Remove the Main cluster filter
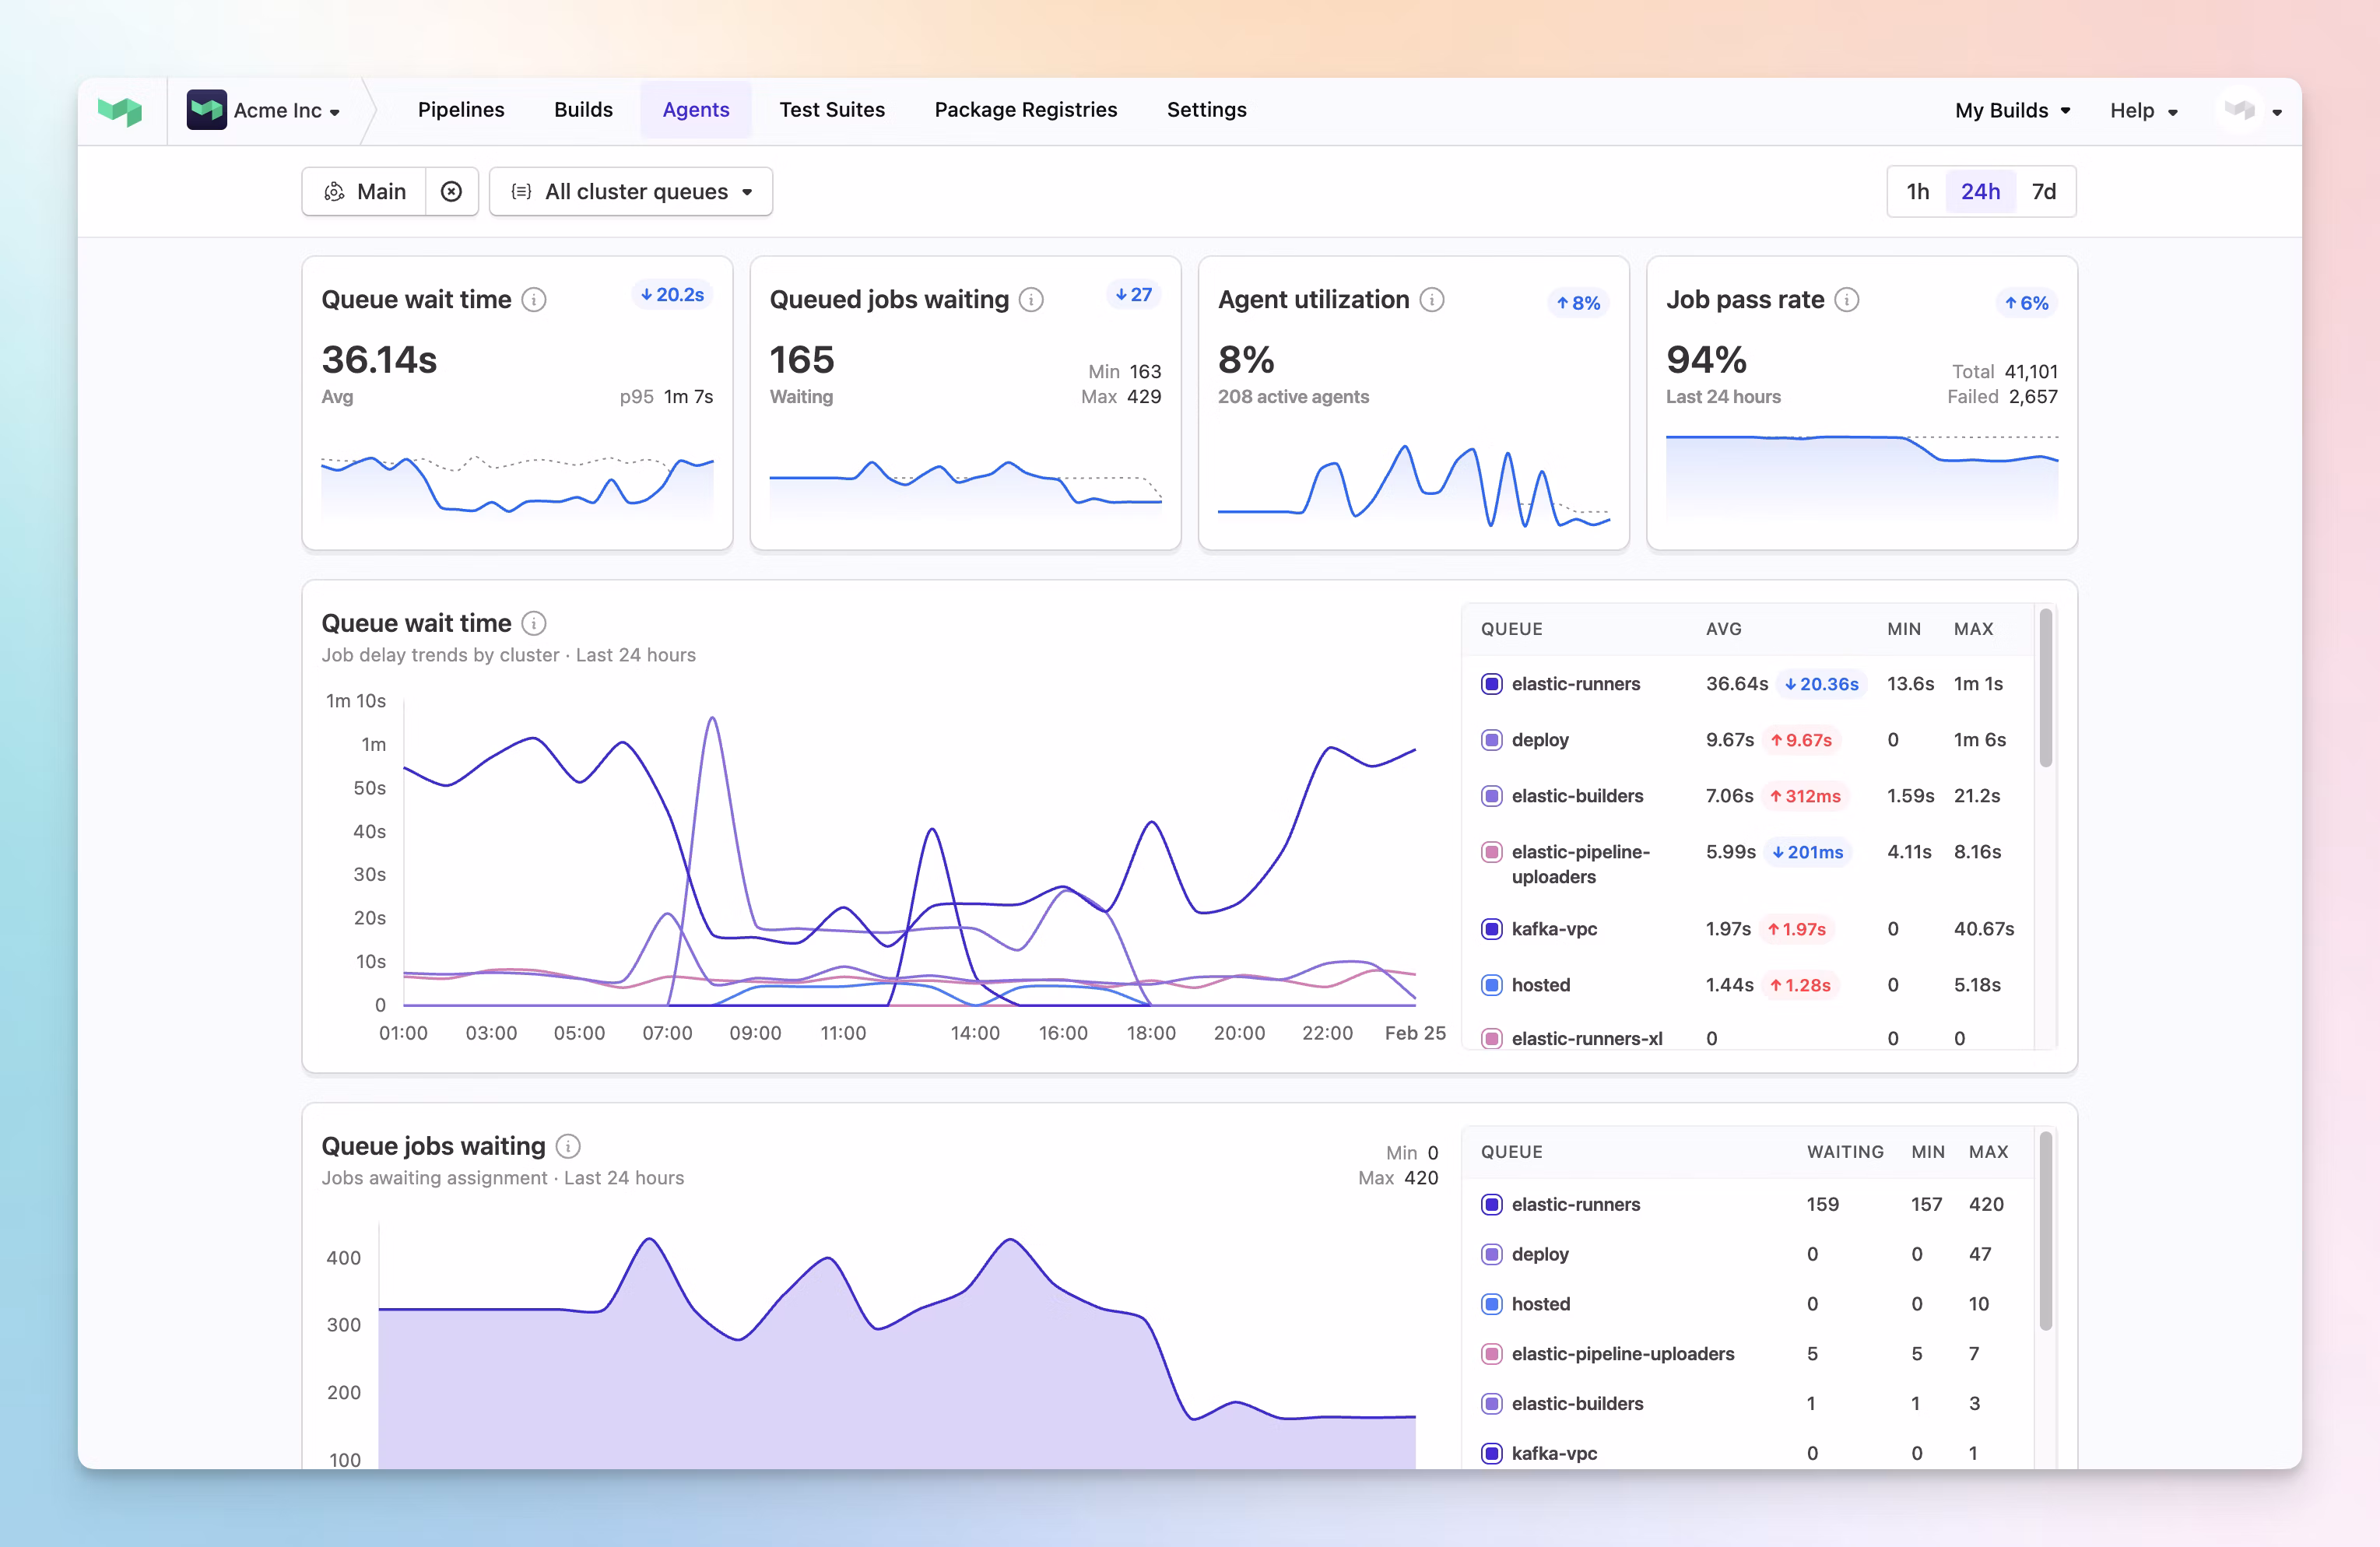2380x1547 pixels. tap(451, 191)
